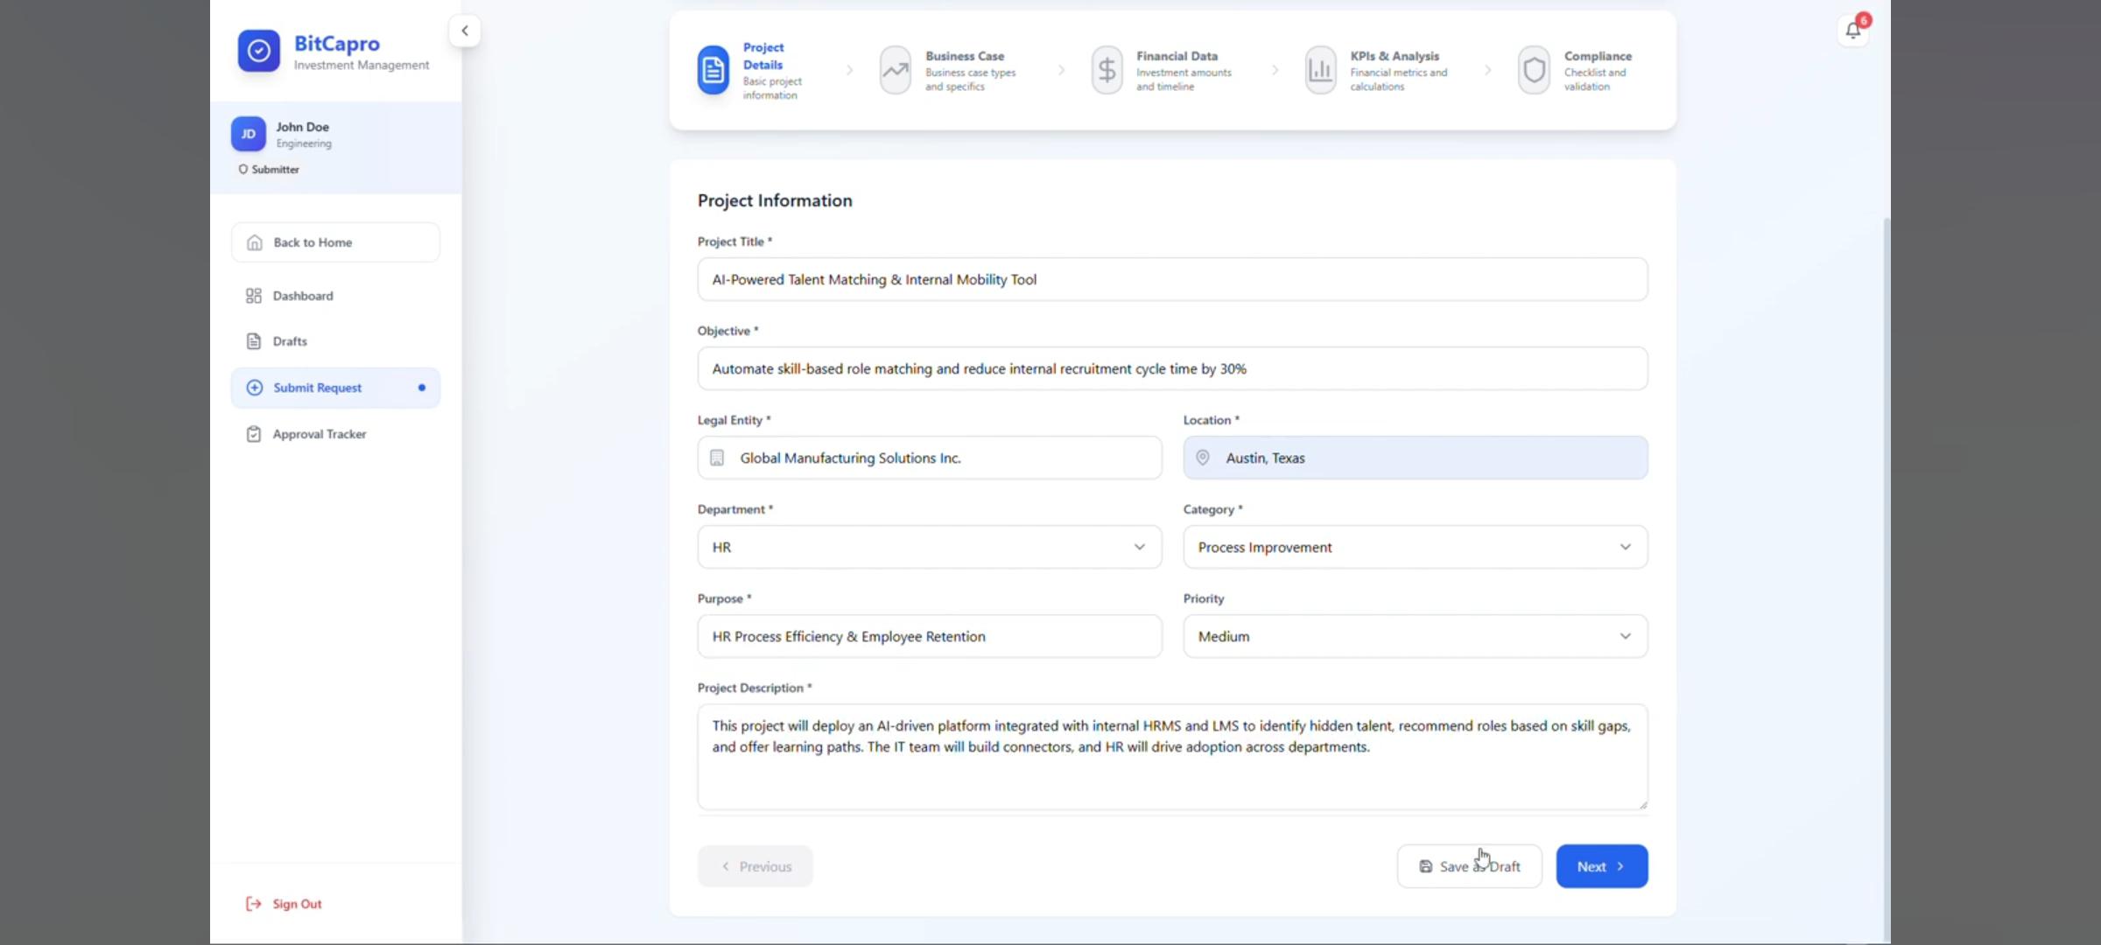Click the Financial Data dollar icon
This screenshot has width=2101, height=945.
(1107, 70)
